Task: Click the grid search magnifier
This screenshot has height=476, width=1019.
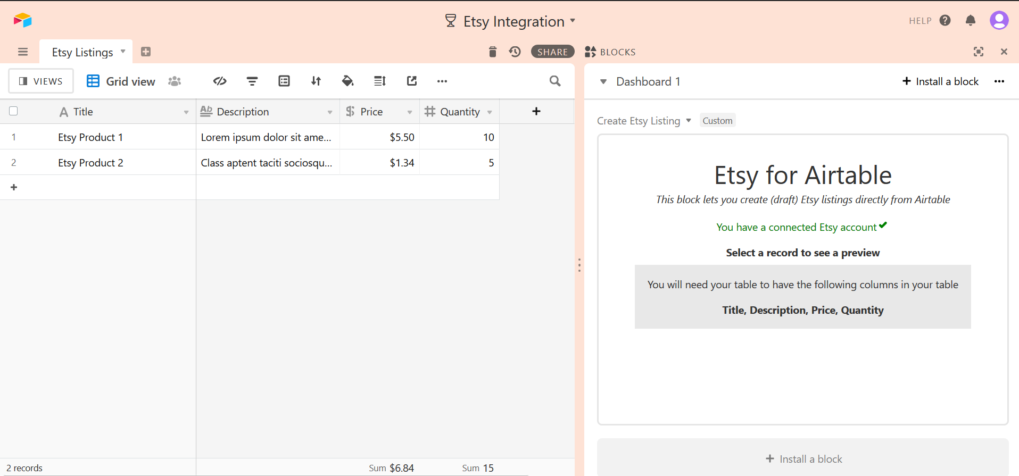Action: click(x=555, y=81)
